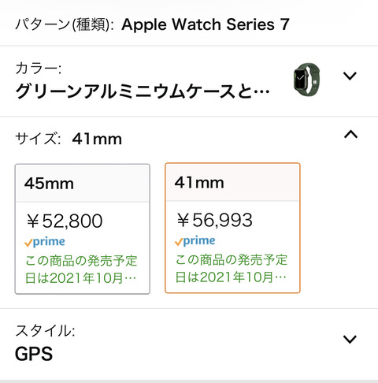Click prime badge on 41mm card
The width and height of the screenshot is (378, 383).
tap(195, 240)
